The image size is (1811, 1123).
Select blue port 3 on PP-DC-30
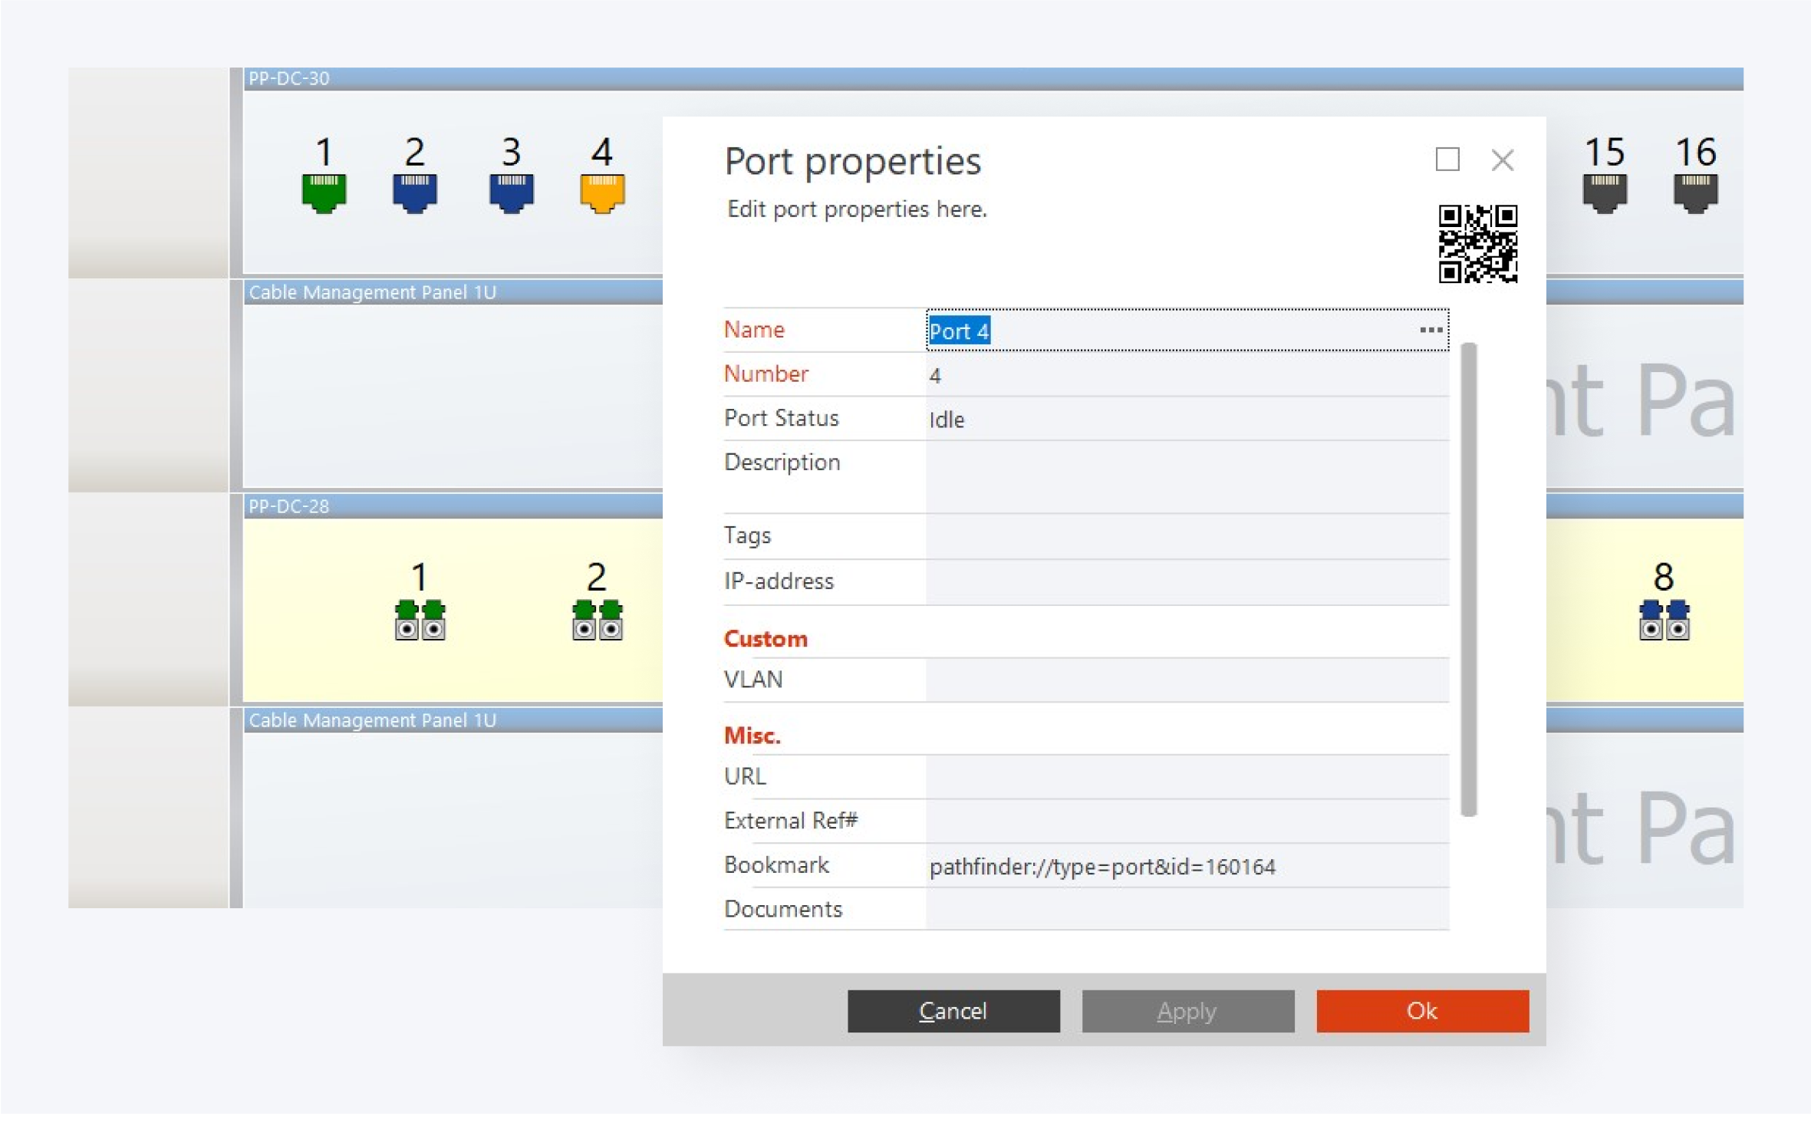pyautogui.click(x=512, y=193)
